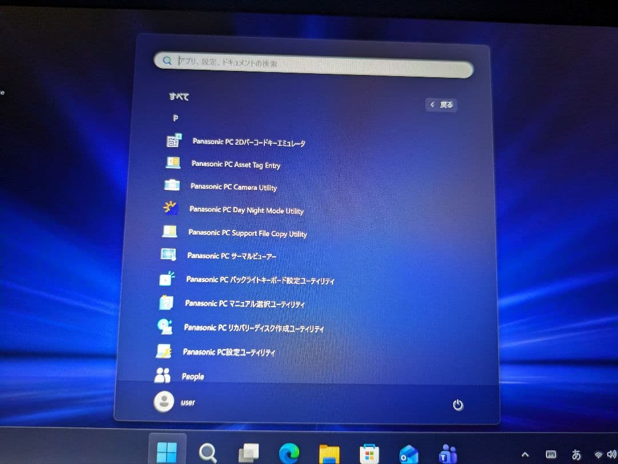Click the letter P section header
The width and height of the screenshot is (618, 464).
tap(176, 118)
